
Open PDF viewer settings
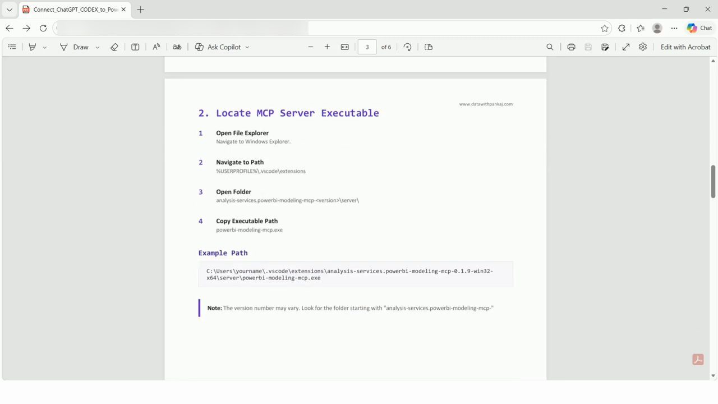(643, 47)
